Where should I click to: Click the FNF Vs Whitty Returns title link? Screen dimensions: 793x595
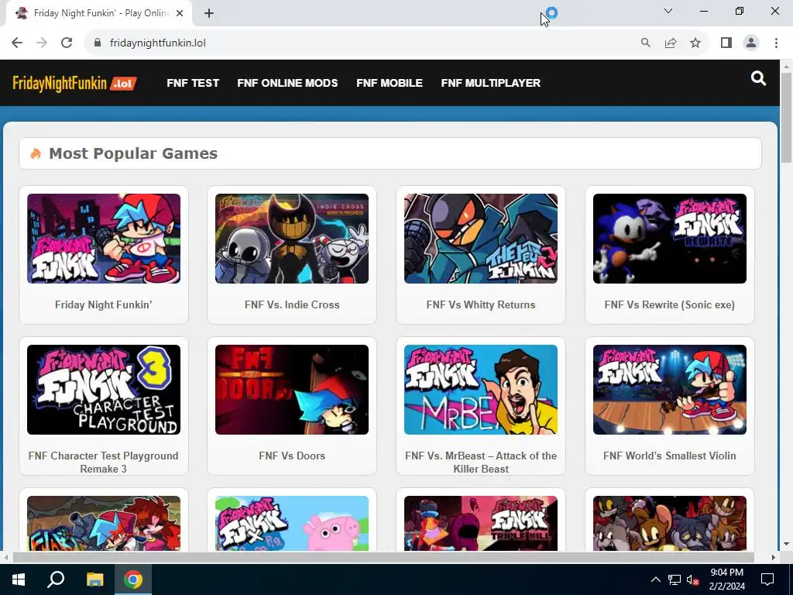(x=480, y=304)
